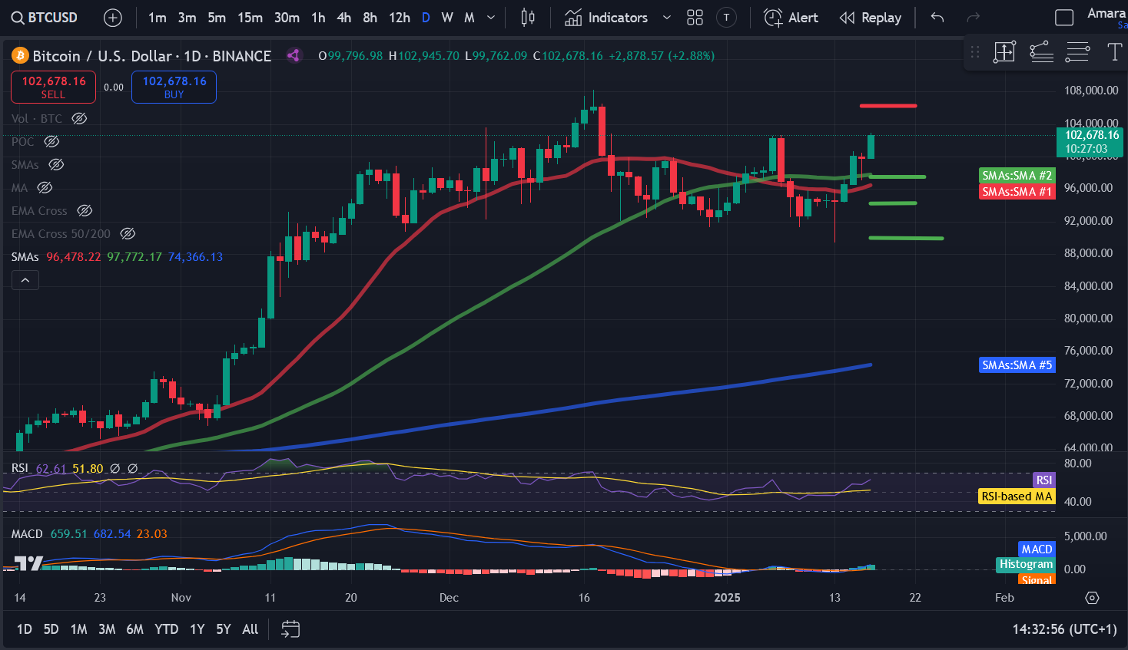Collapse indicator legend arrow button
The width and height of the screenshot is (1128, 650).
click(x=25, y=280)
